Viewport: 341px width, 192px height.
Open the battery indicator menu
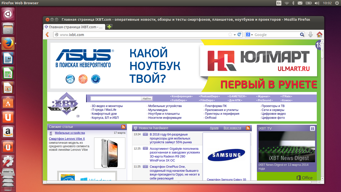[x=309, y=3]
